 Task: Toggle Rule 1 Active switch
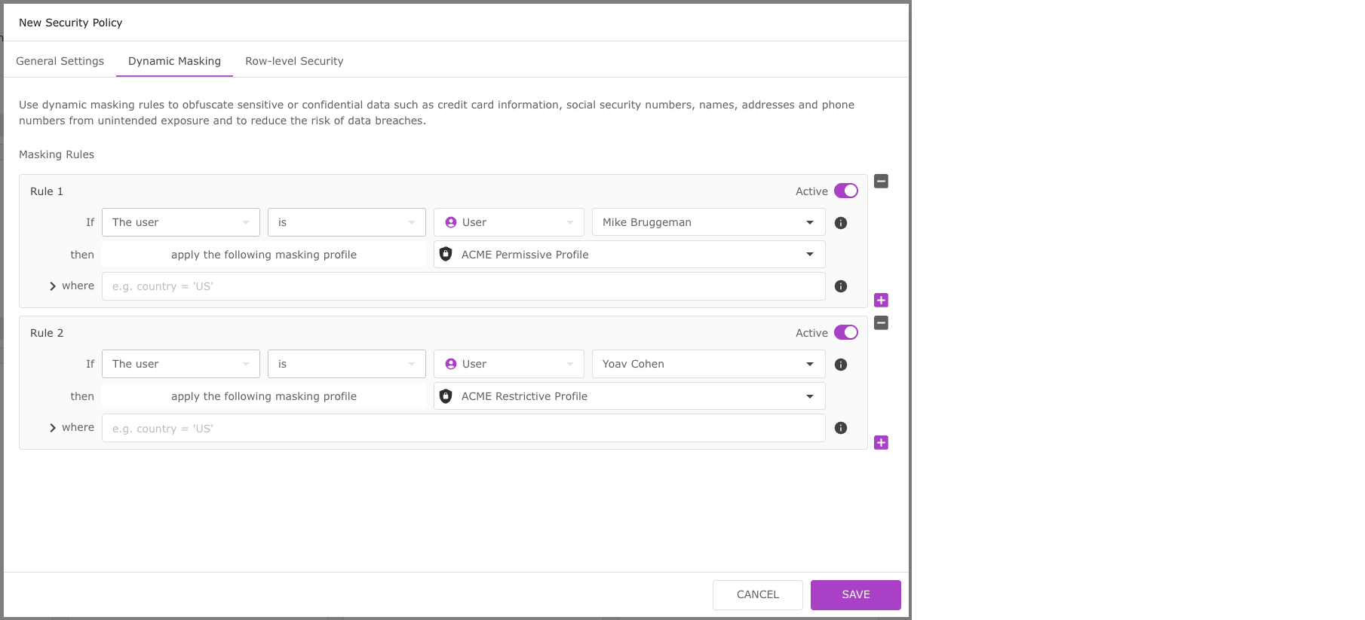pyautogui.click(x=846, y=191)
